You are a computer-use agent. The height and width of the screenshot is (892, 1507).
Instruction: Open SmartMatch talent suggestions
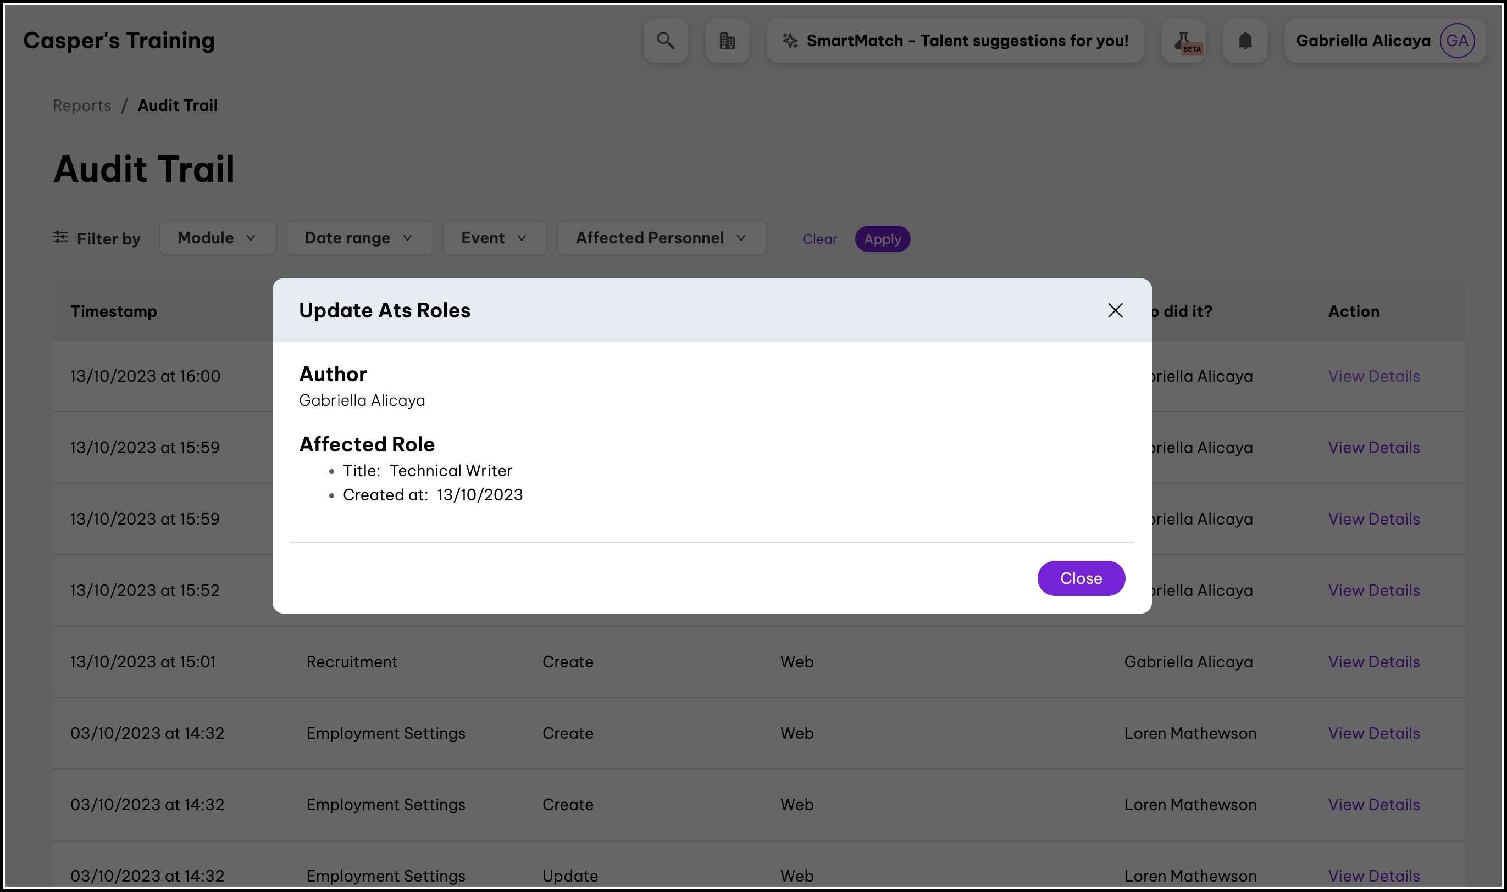tap(955, 40)
